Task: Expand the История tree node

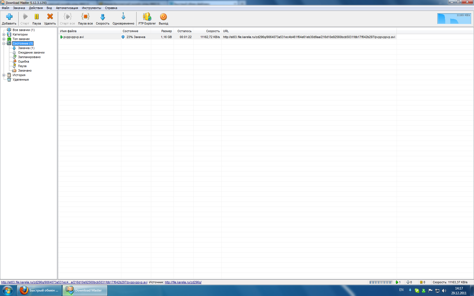Action: point(4,75)
